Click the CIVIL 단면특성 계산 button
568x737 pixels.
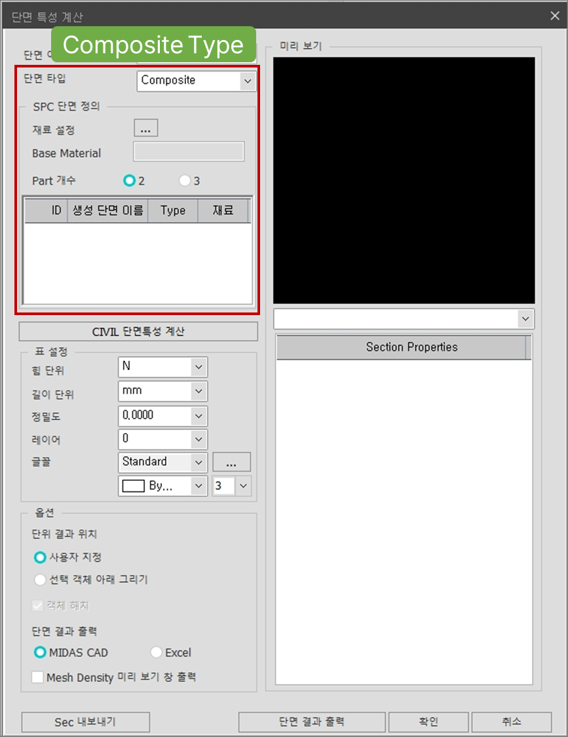coord(138,331)
